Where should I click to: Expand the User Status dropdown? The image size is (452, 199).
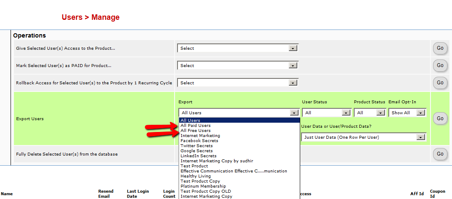[x=327, y=113]
